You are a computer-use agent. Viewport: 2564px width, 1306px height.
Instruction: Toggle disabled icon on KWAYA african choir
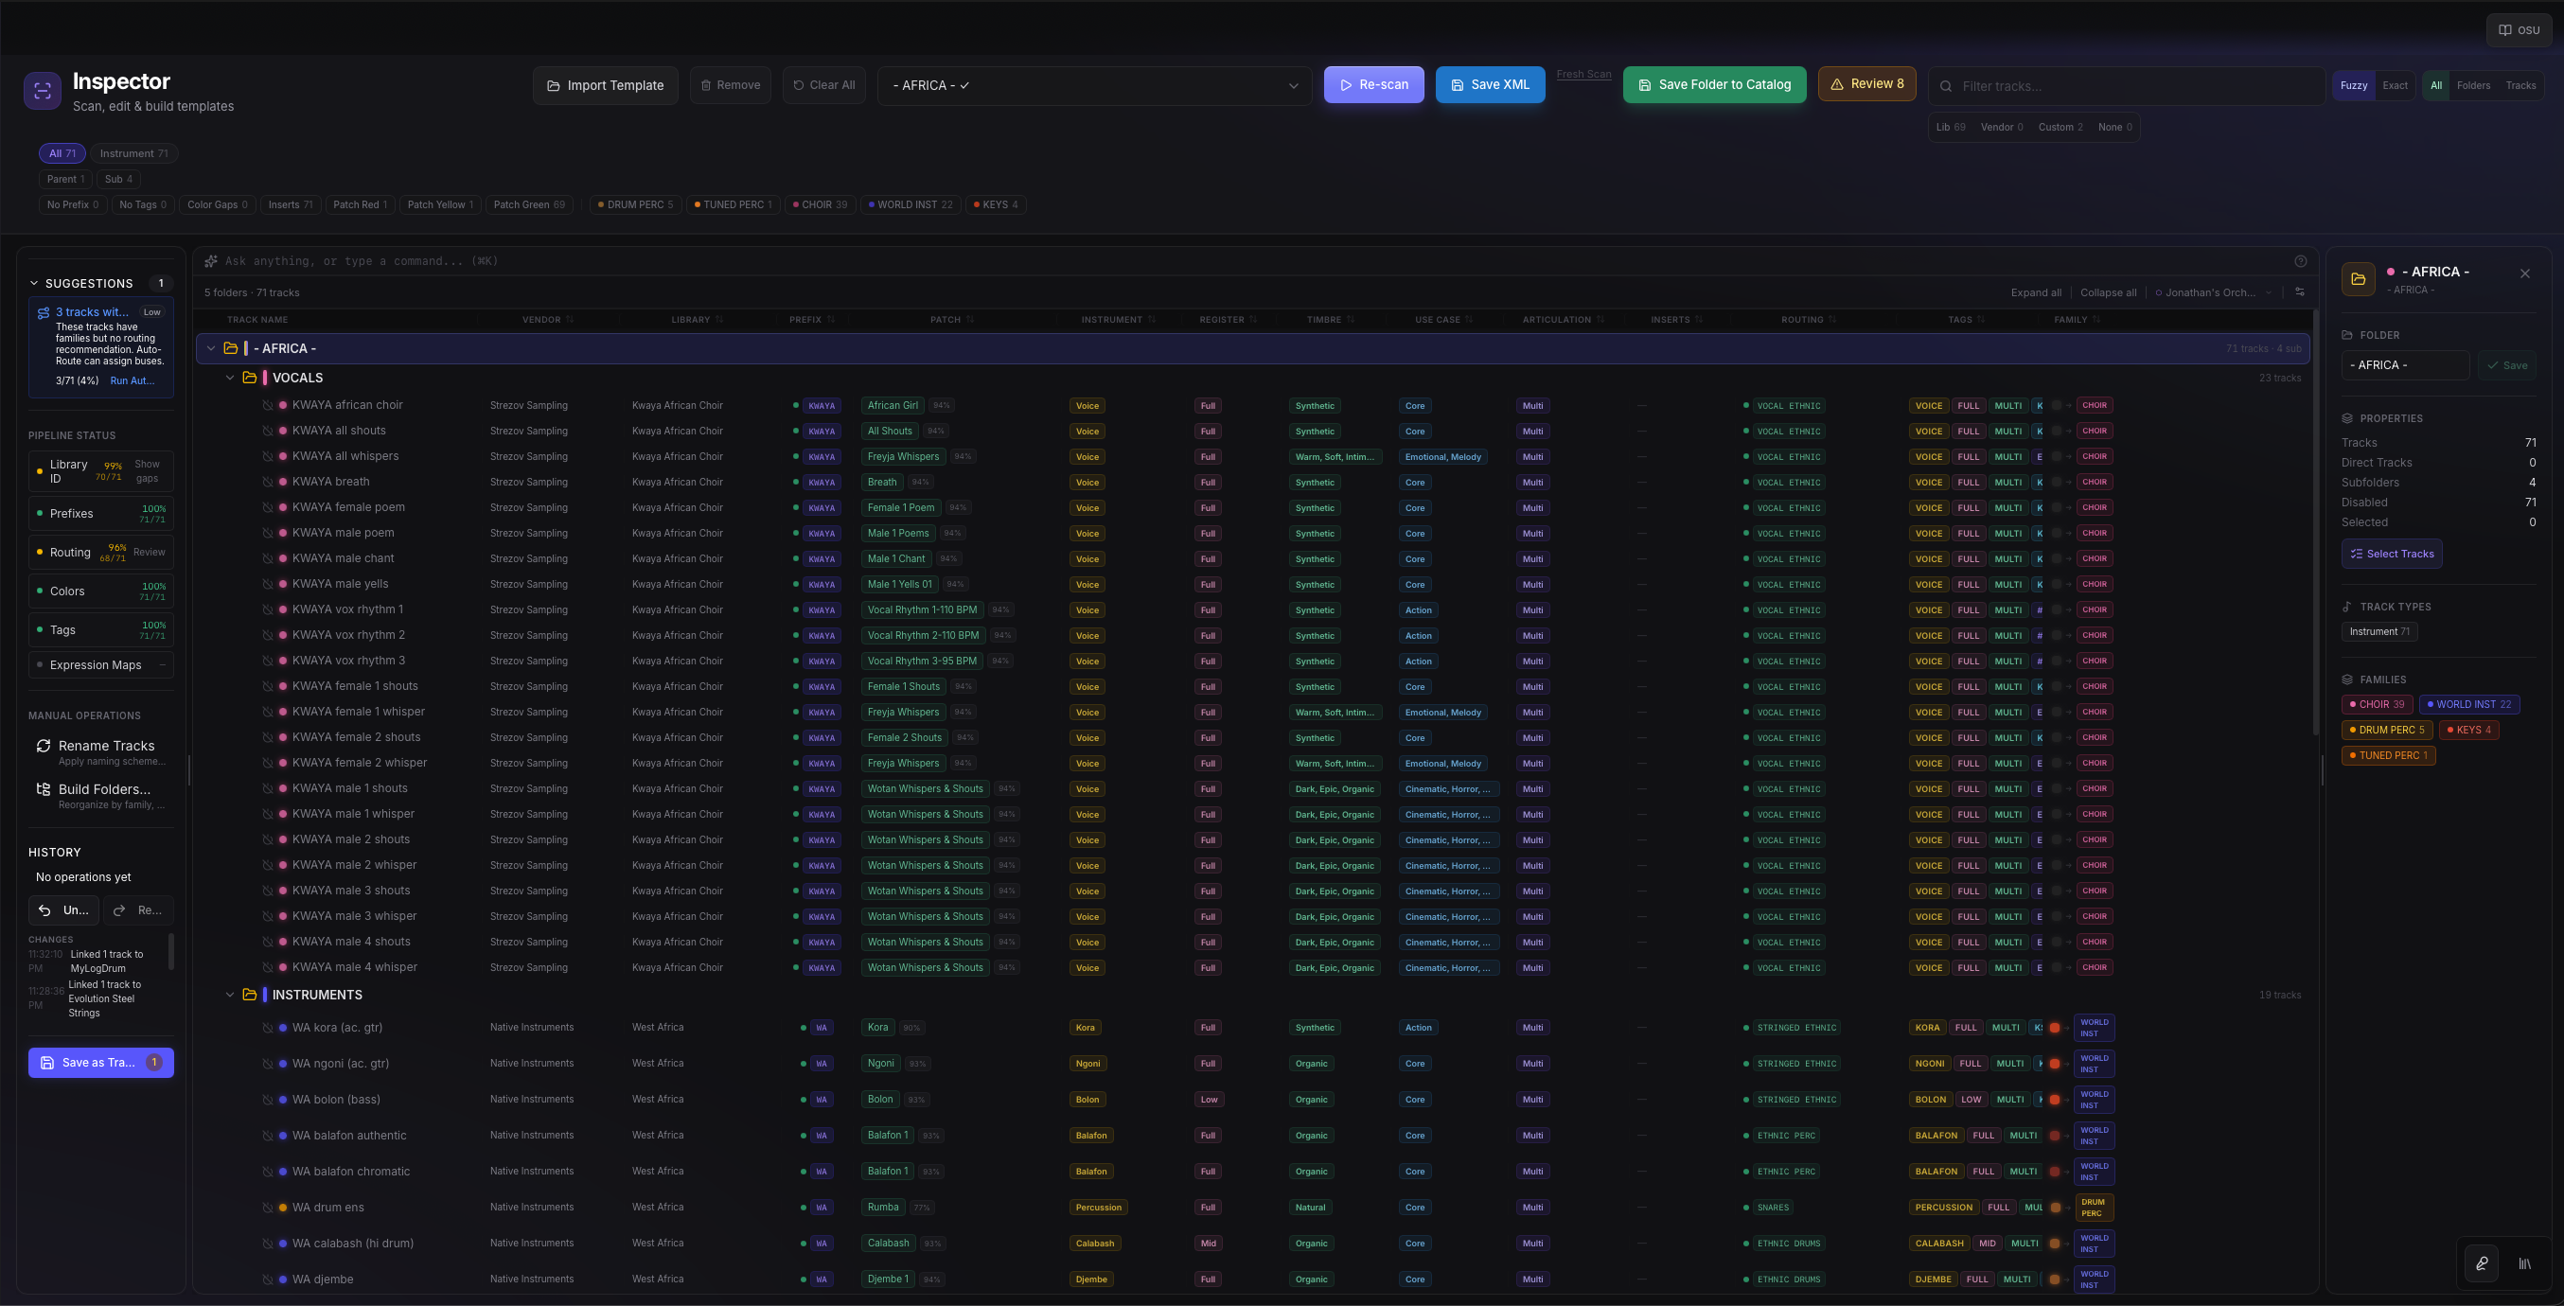268,405
